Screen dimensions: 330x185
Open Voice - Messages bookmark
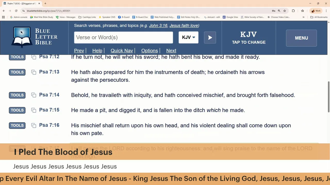(x=65, y=17)
